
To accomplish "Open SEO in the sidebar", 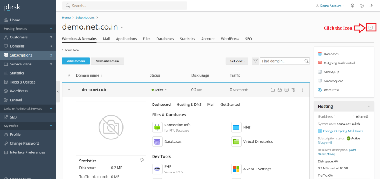I will pyautogui.click(x=28, y=117).
